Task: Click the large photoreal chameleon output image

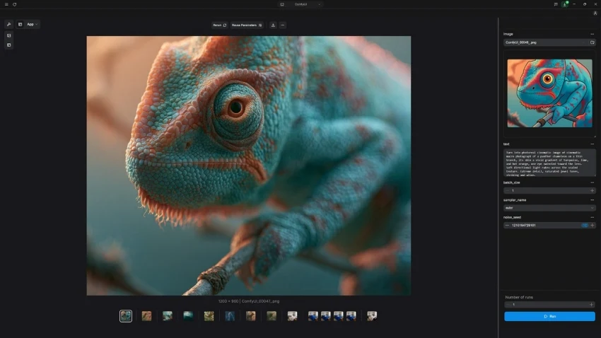Action: 249,165
